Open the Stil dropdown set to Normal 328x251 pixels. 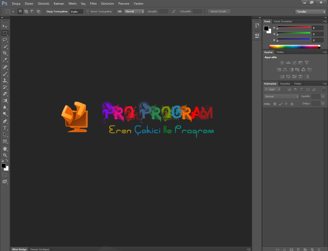pos(134,12)
